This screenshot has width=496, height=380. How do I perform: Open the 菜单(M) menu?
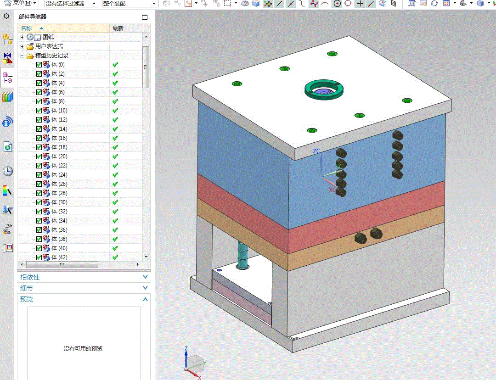tap(22, 3)
